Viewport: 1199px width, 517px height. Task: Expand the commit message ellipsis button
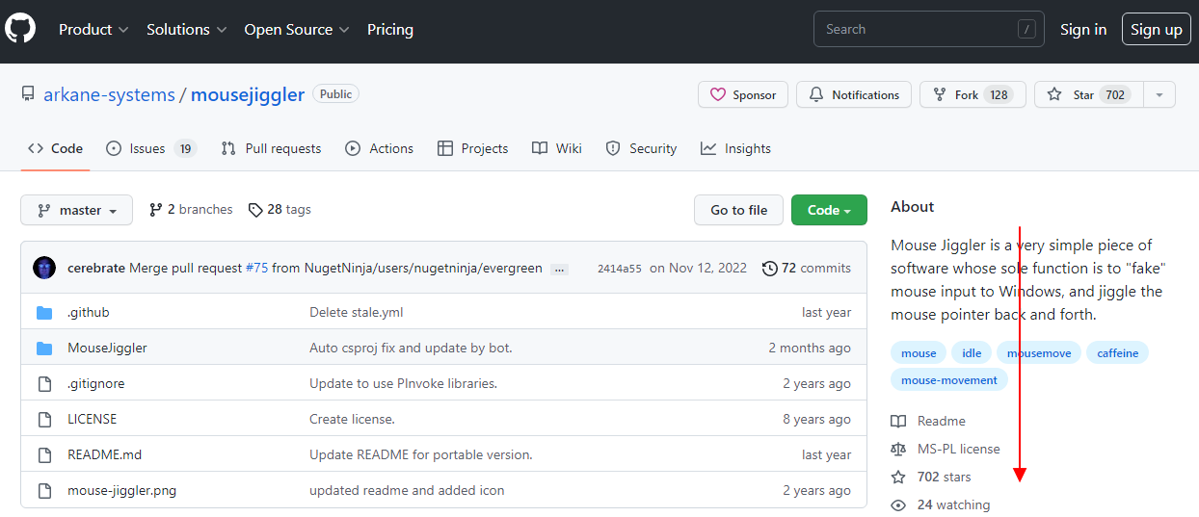[x=559, y=269]
